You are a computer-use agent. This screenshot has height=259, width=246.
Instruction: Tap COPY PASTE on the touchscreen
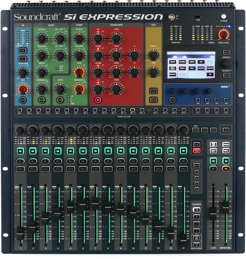tap(173, 68)
